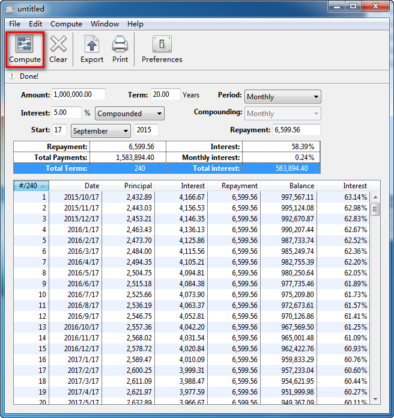Click into the Amount input field
Screen dimensions: 394x418
point(79,94)
